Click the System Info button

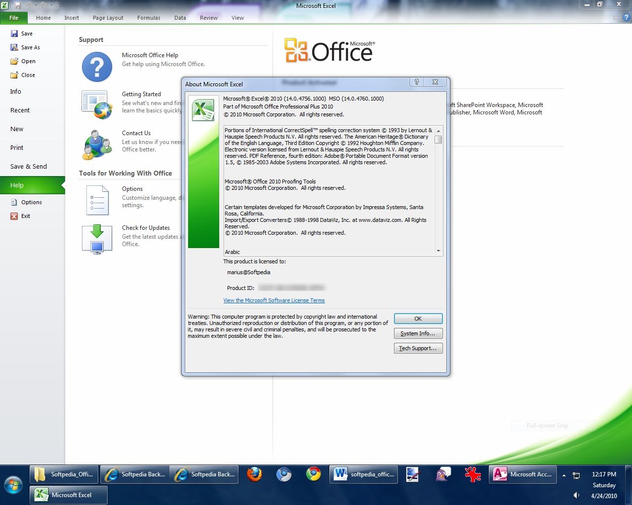point(418,333)
